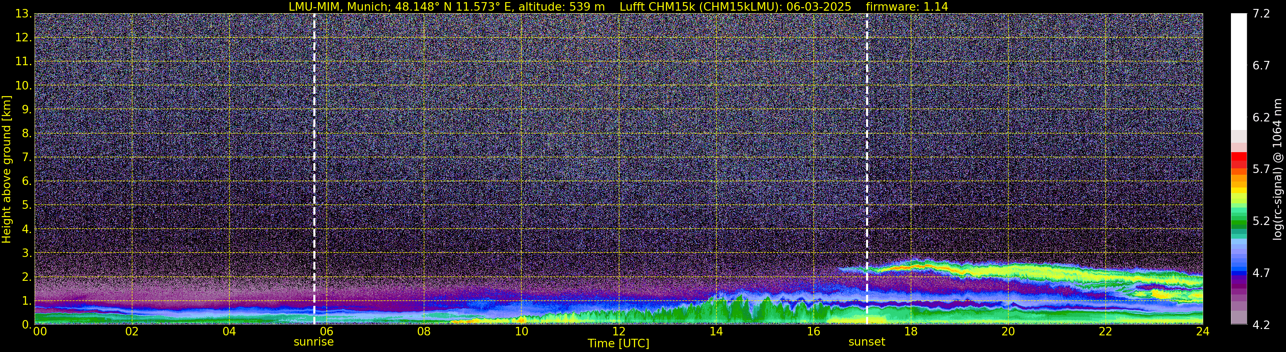
Task: Click the green band of the colorbar
Action: [1239, 224]
